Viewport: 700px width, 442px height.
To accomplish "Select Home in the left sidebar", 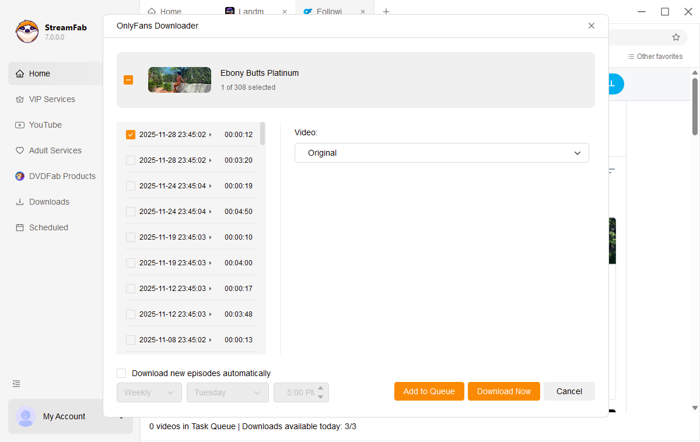I will [40, 73].
